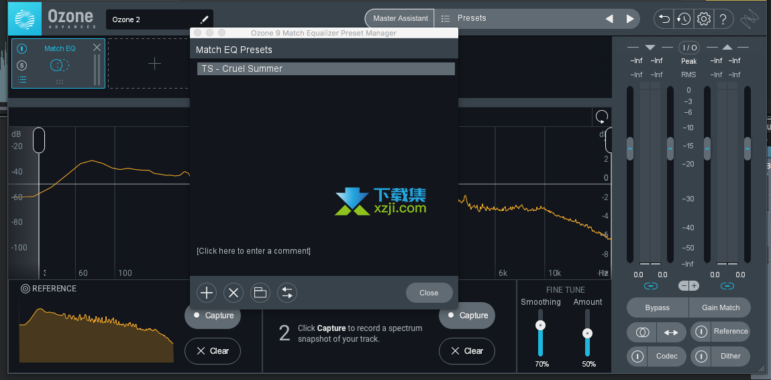This screenshot has width=771, height=380.
Task: Enable Gain Match
Action: click(721, 307)
